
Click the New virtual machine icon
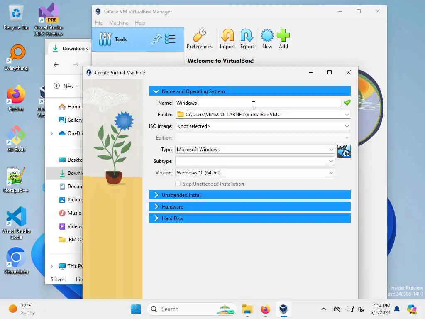coord(267,39)
